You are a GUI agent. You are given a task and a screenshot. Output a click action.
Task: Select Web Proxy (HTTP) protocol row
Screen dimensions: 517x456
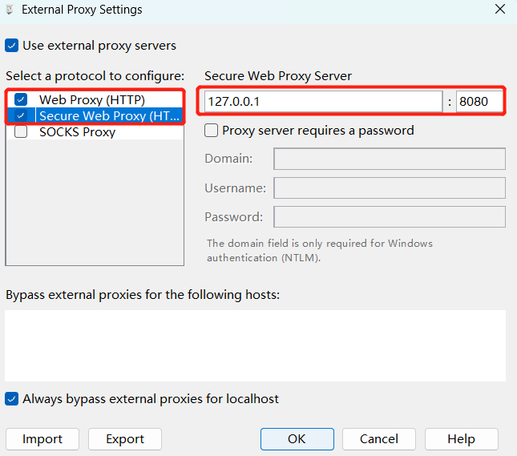[95, 99]
